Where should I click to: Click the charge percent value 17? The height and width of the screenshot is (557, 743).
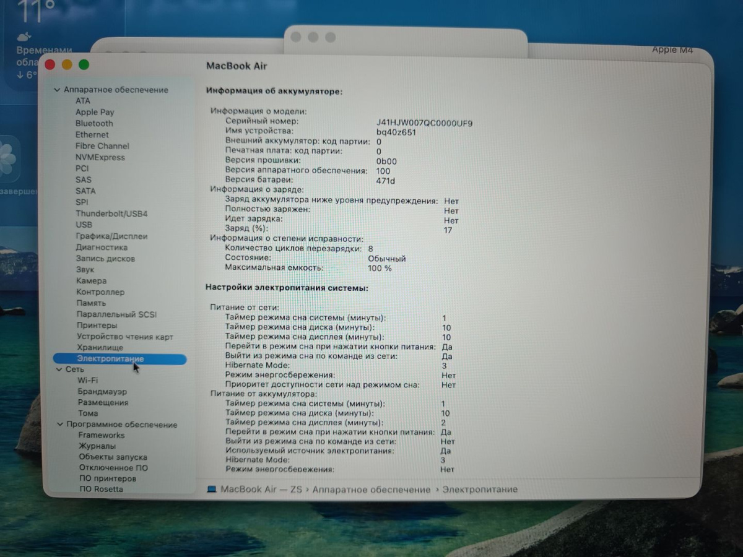448,230
